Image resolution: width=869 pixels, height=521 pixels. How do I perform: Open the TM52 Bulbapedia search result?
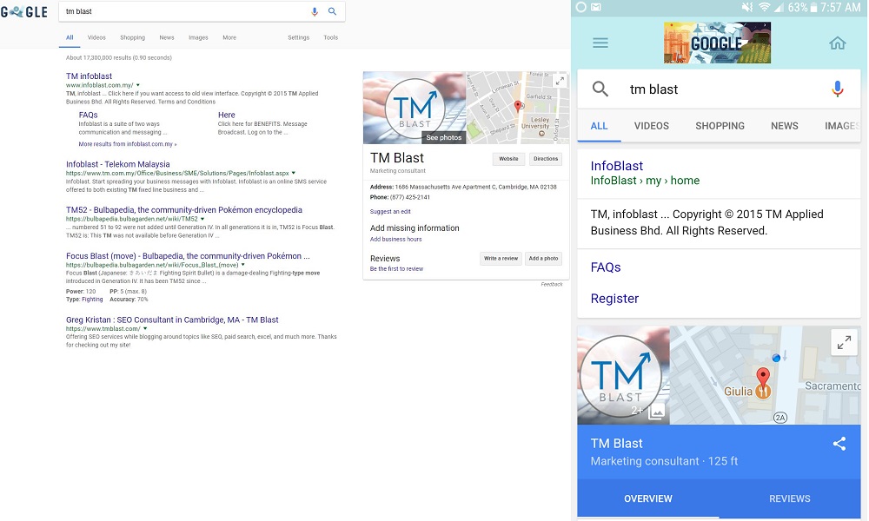tap(184, 210)
